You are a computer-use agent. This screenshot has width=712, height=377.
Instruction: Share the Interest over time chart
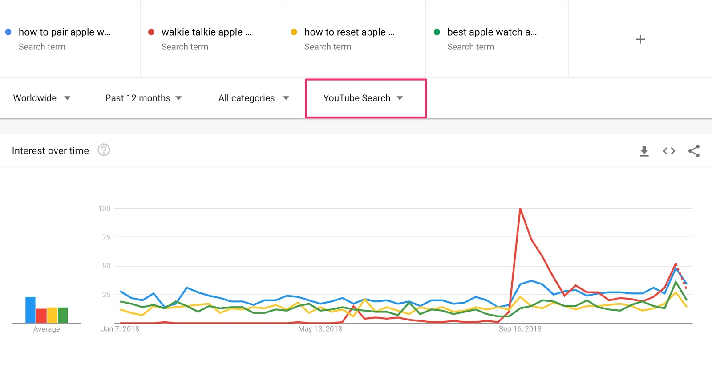pos(694,151)
